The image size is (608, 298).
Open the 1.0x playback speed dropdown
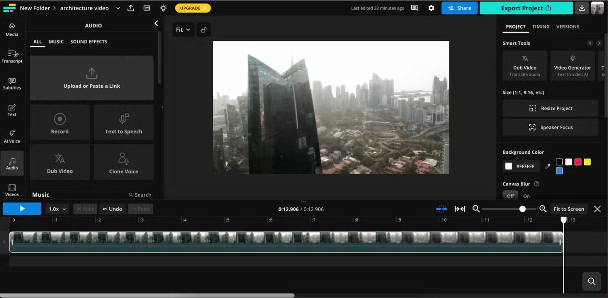click(57, 209)
